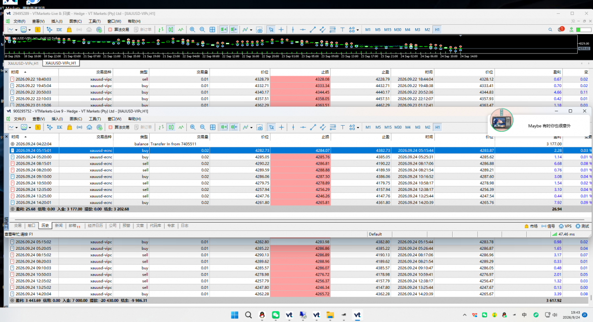Image resolution: width=593 pixels, height=322 pixels.
Task: Open market shopping bag icon in front window
Action: [x=69, y=127]
